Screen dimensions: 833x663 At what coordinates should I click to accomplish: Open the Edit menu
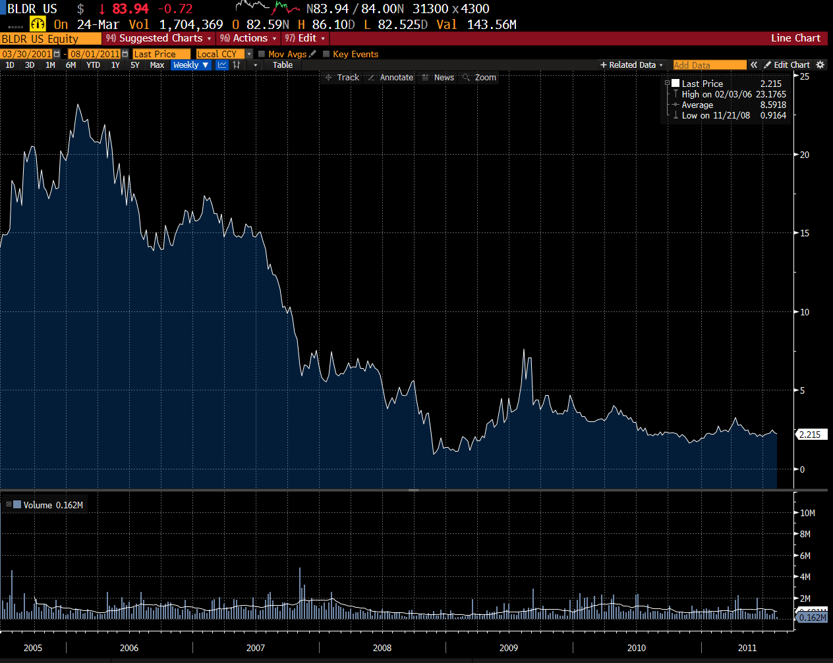click(x=305, y=38)
